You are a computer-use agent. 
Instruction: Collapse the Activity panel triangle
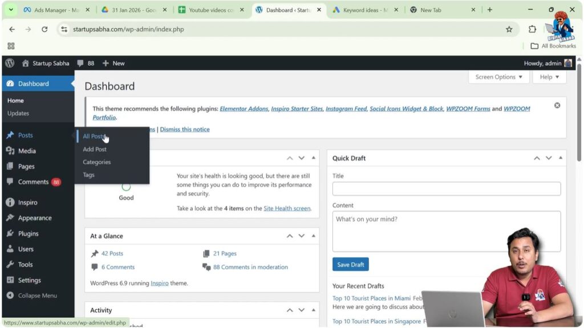point(314,310)
